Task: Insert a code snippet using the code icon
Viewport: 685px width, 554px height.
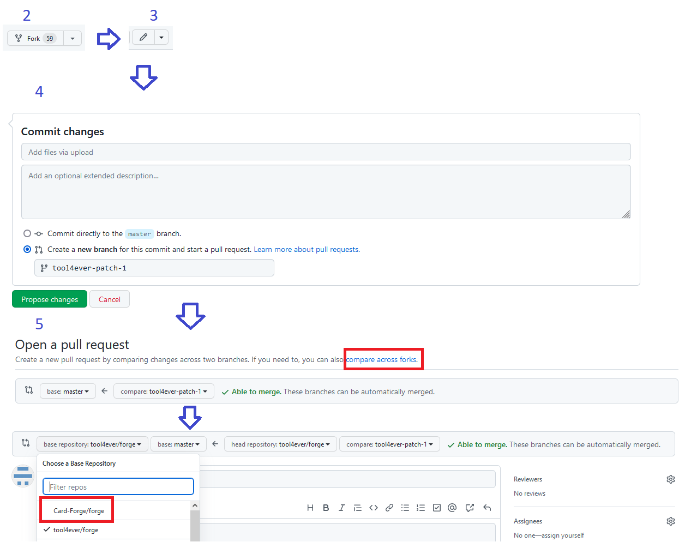Action: [x=374, y=508]
